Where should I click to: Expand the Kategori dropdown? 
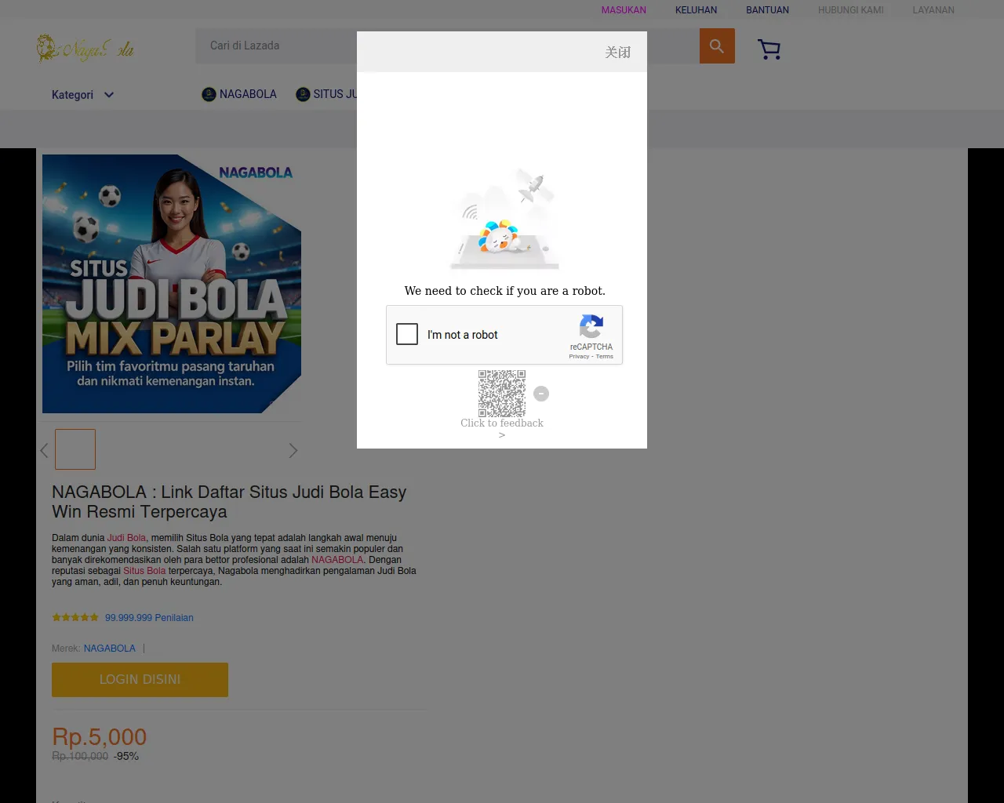point(82,95)
